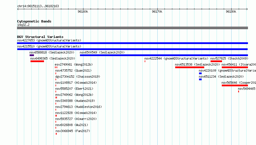This screenshot has width=256, height=145.
Task: Click nsv565646 (Cooper) variant label
Action: pyautogui.click(x=239, y=83)
